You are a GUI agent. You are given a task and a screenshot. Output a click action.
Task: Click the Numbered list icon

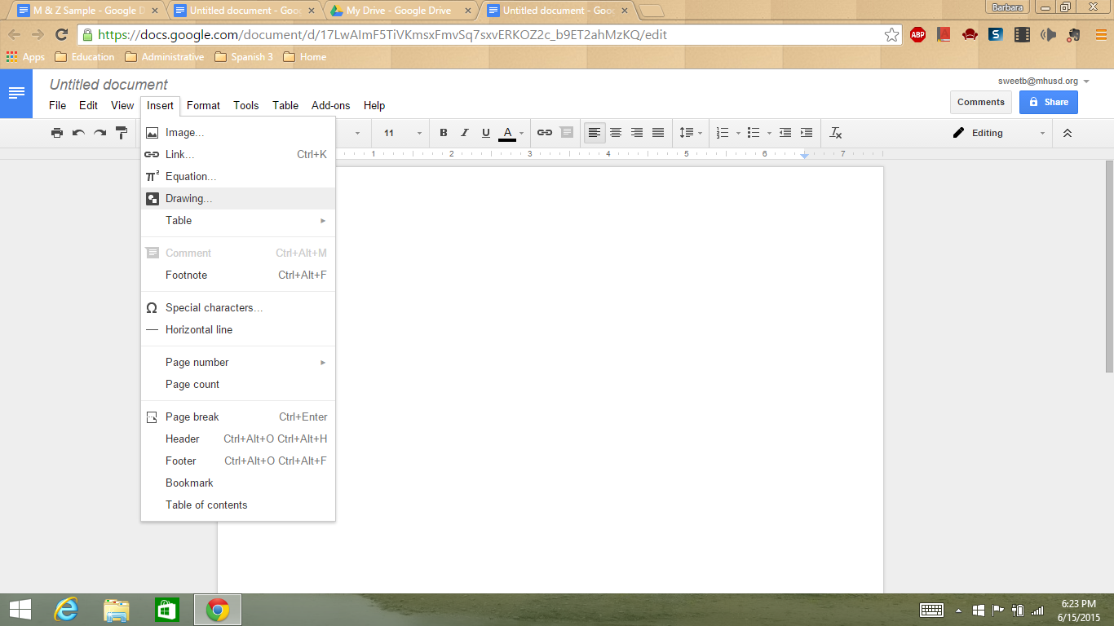[x=723, y=133]
